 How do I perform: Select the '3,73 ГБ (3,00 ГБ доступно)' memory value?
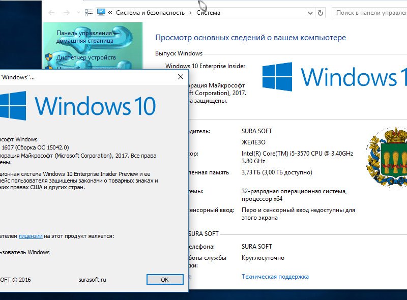click(277, 172)
